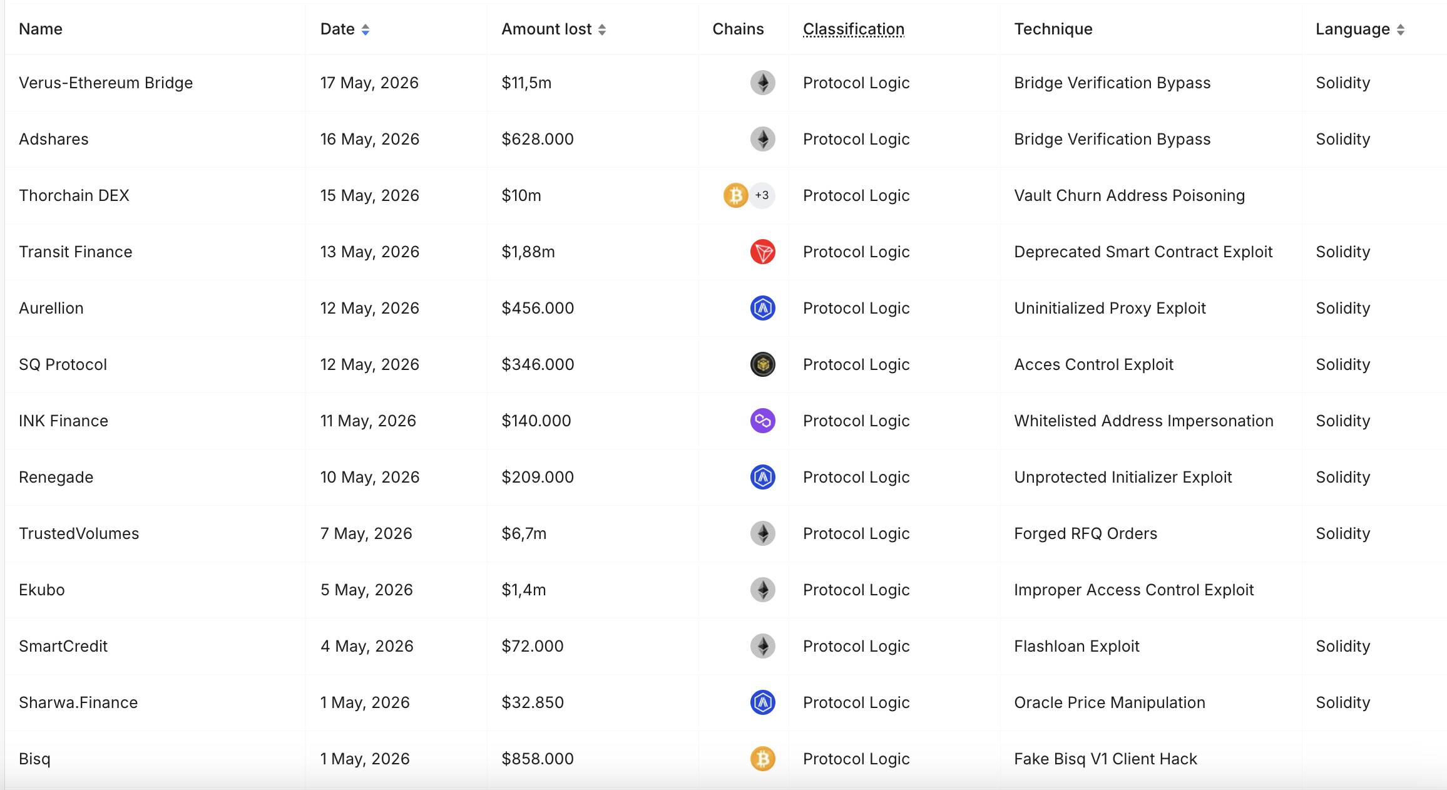
Task: Click the $11,5m amount cell
Action: pyautogui.click(x=526, y=83)
